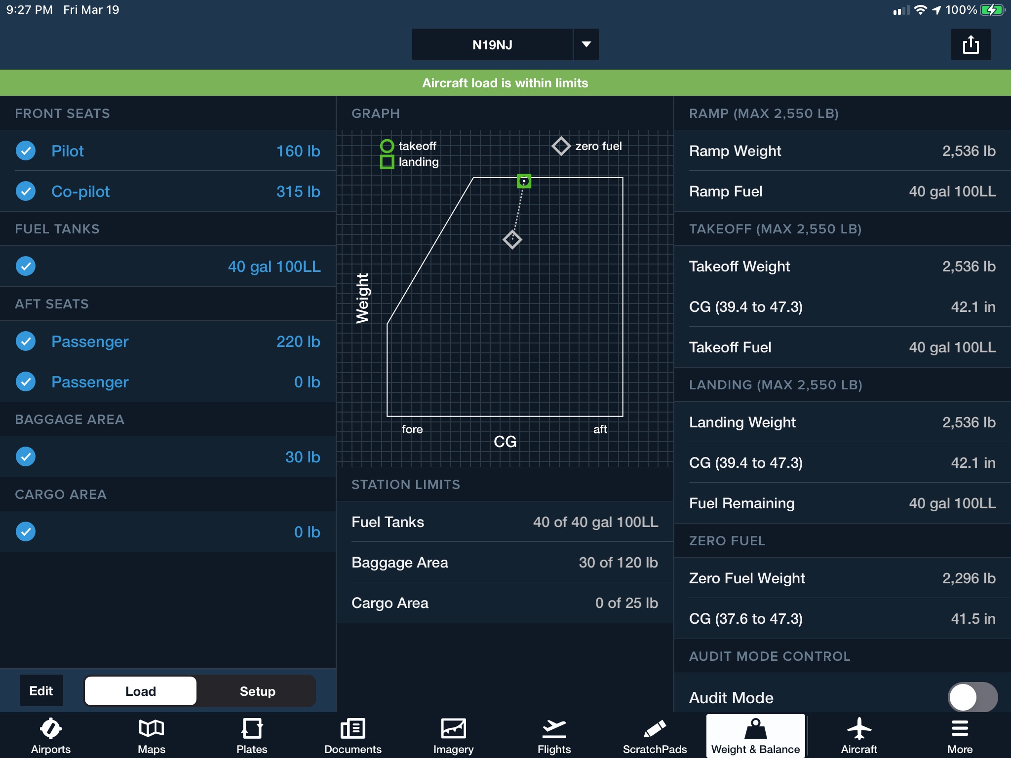
Task: Open the Airports tab icon
Action: tap(50, 728)
